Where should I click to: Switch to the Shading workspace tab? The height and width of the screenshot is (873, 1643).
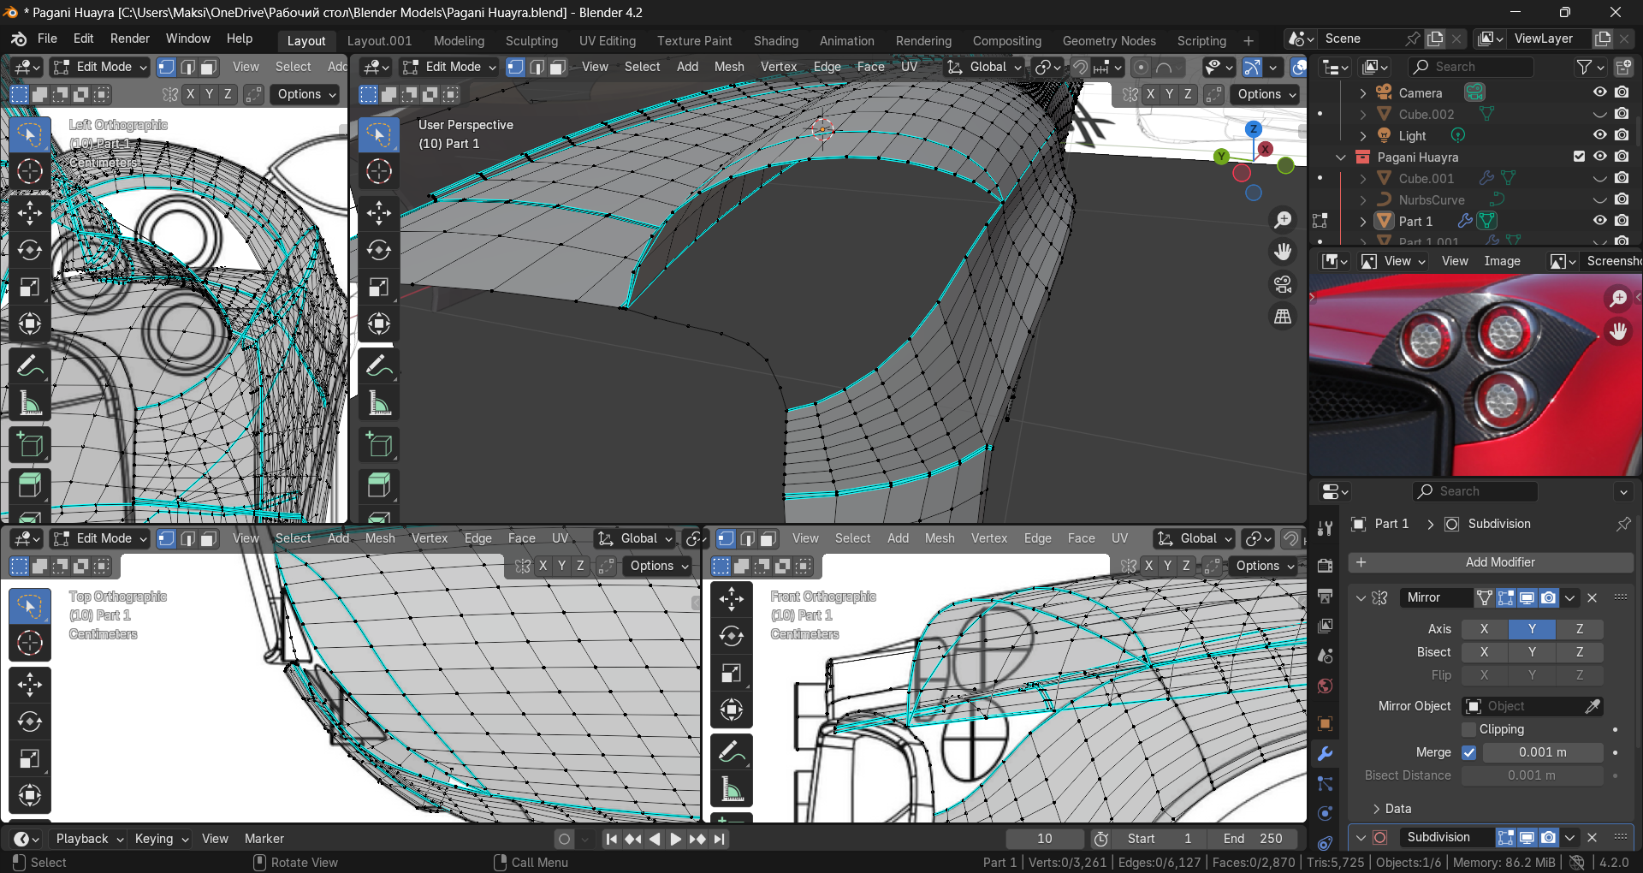click(x=775, y=41)
